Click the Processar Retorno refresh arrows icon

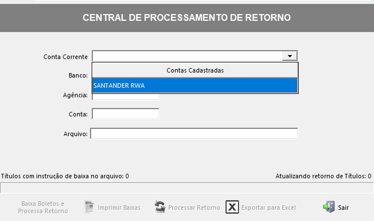160,207
